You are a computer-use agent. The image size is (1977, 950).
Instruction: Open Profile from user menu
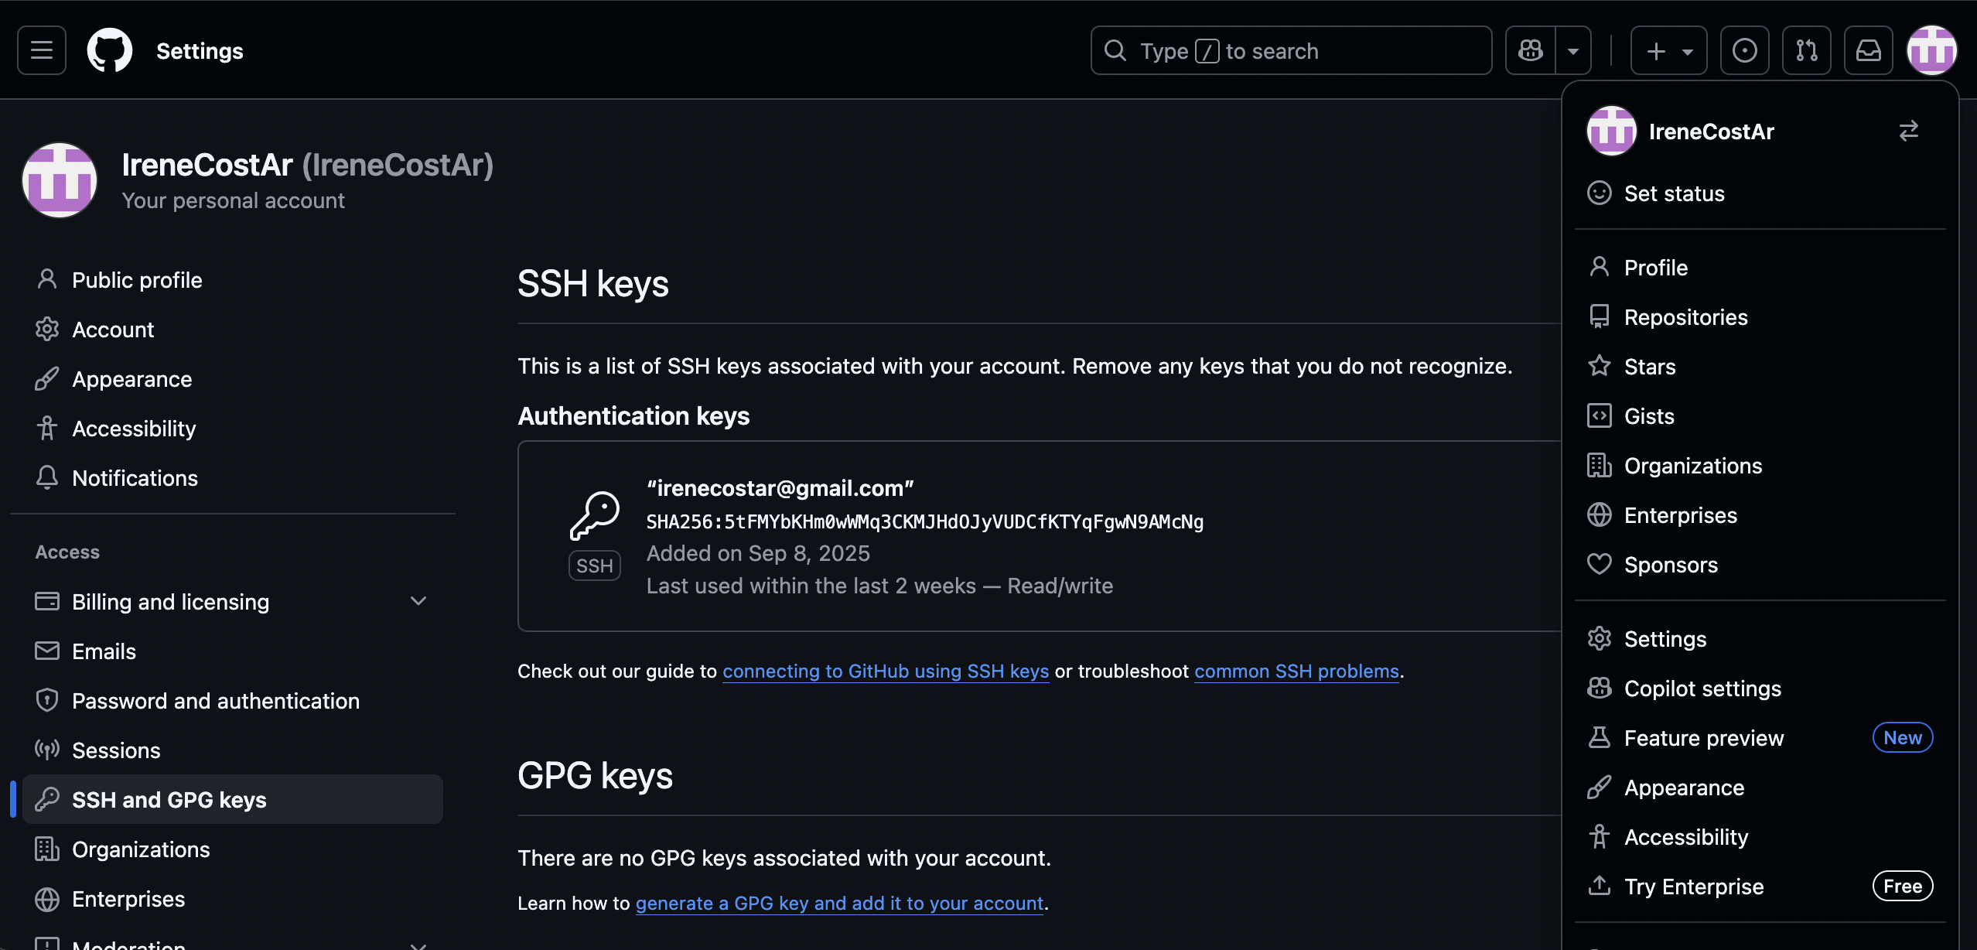1760,268
